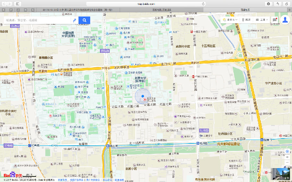Select the active 百度地图 tab
The image size is (292, 182).
(245, 10)
